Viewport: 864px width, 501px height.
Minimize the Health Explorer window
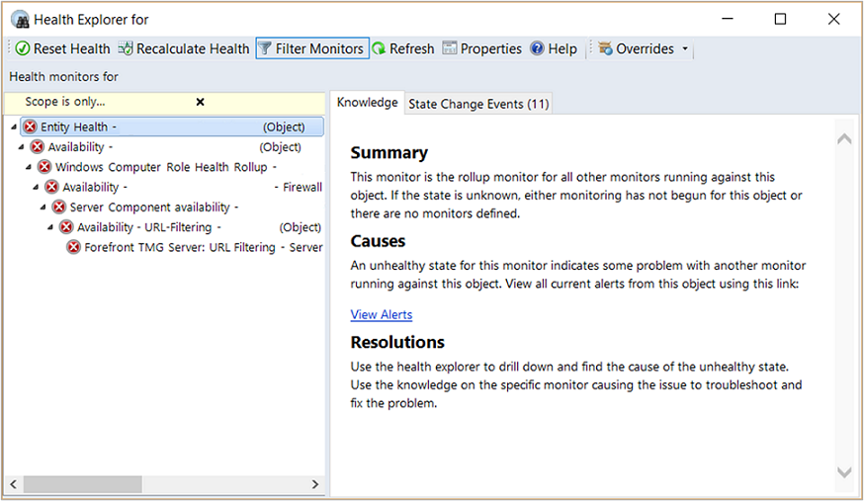tap(728, 20)
